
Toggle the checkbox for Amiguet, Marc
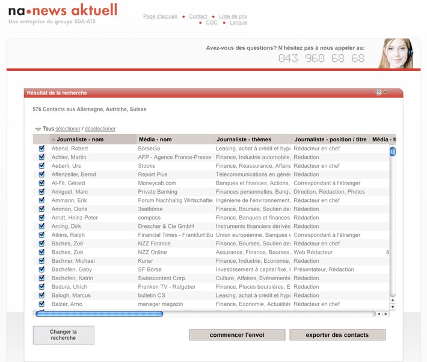(x=42, y=192)
